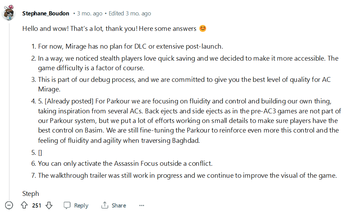Screen dimensions: 345x213
Task: Click the Share button under the comment
Action: pos(114,205)
